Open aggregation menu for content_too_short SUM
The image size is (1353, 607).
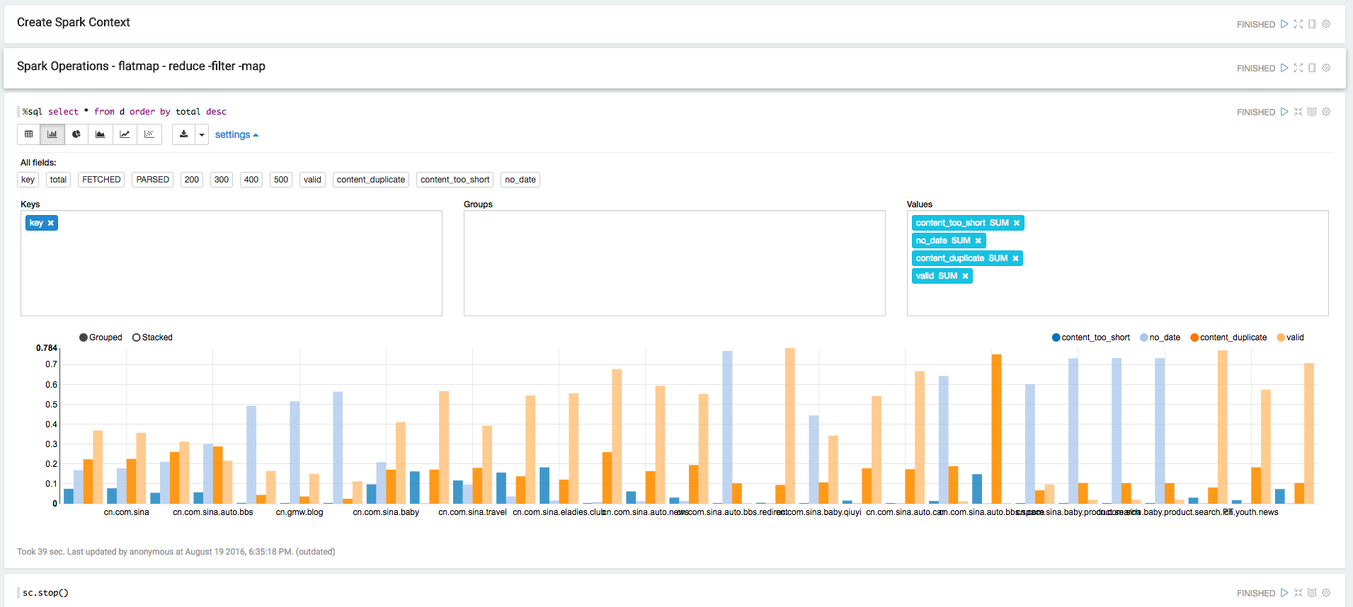tap(999, 223)
